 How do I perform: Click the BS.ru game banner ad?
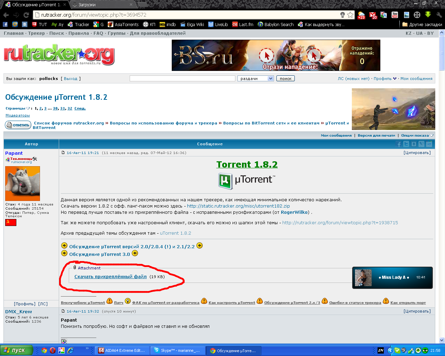pos(276,55)
